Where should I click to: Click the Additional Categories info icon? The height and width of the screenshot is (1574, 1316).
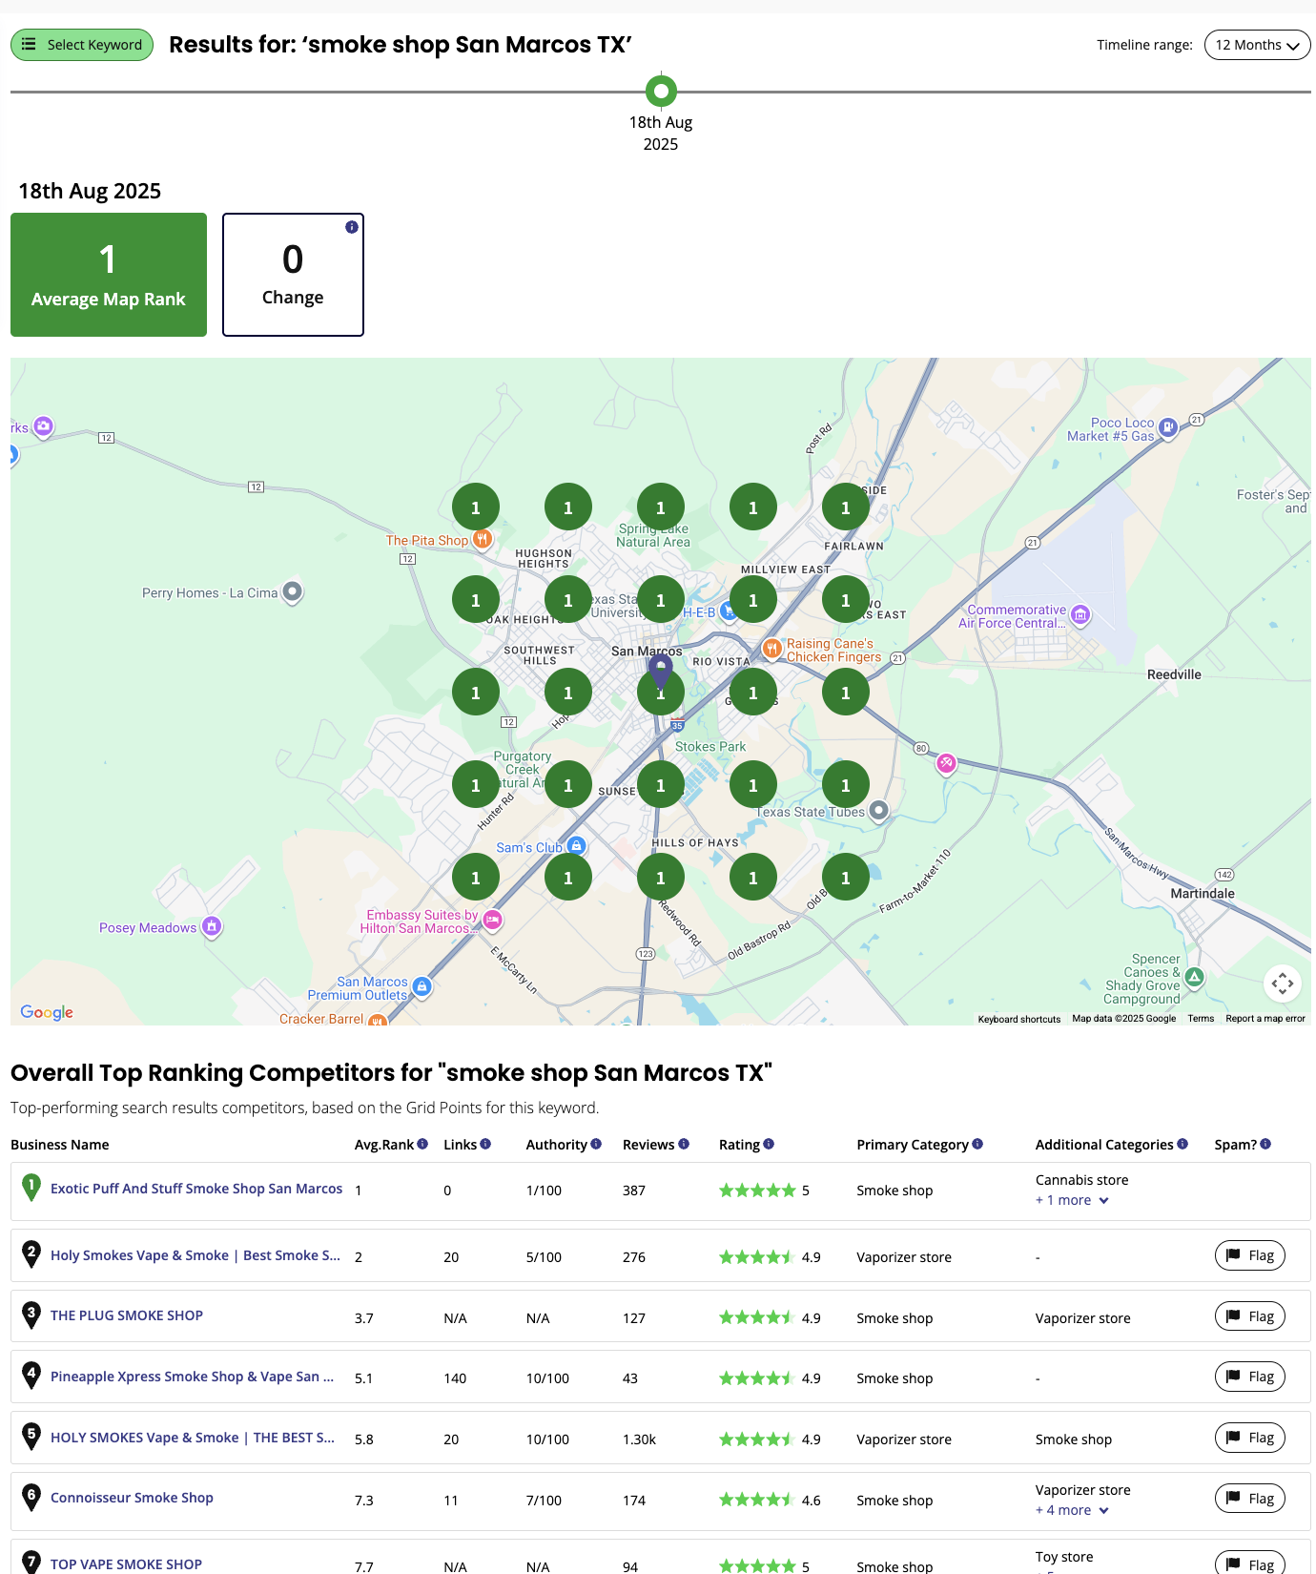point(1182,1144)
